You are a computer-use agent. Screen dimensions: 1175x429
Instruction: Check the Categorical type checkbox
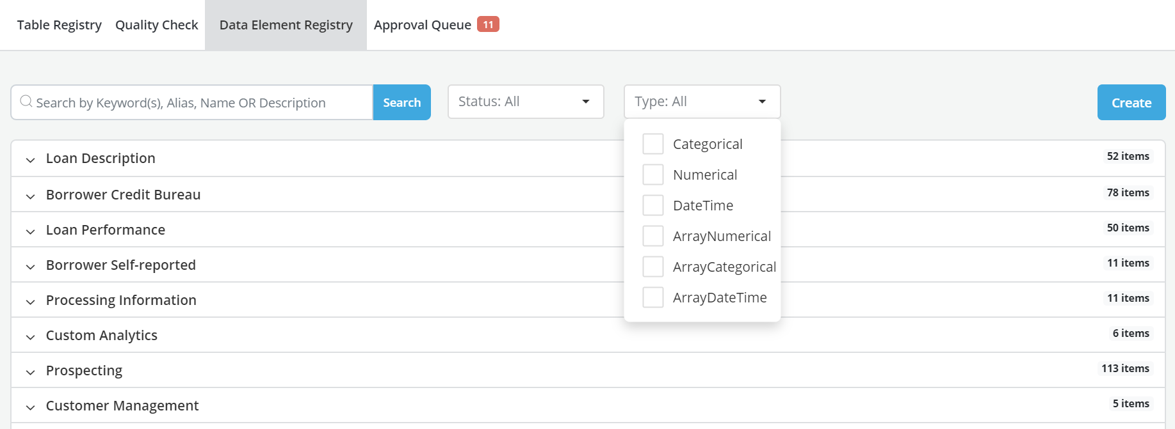tap(652, 144)
